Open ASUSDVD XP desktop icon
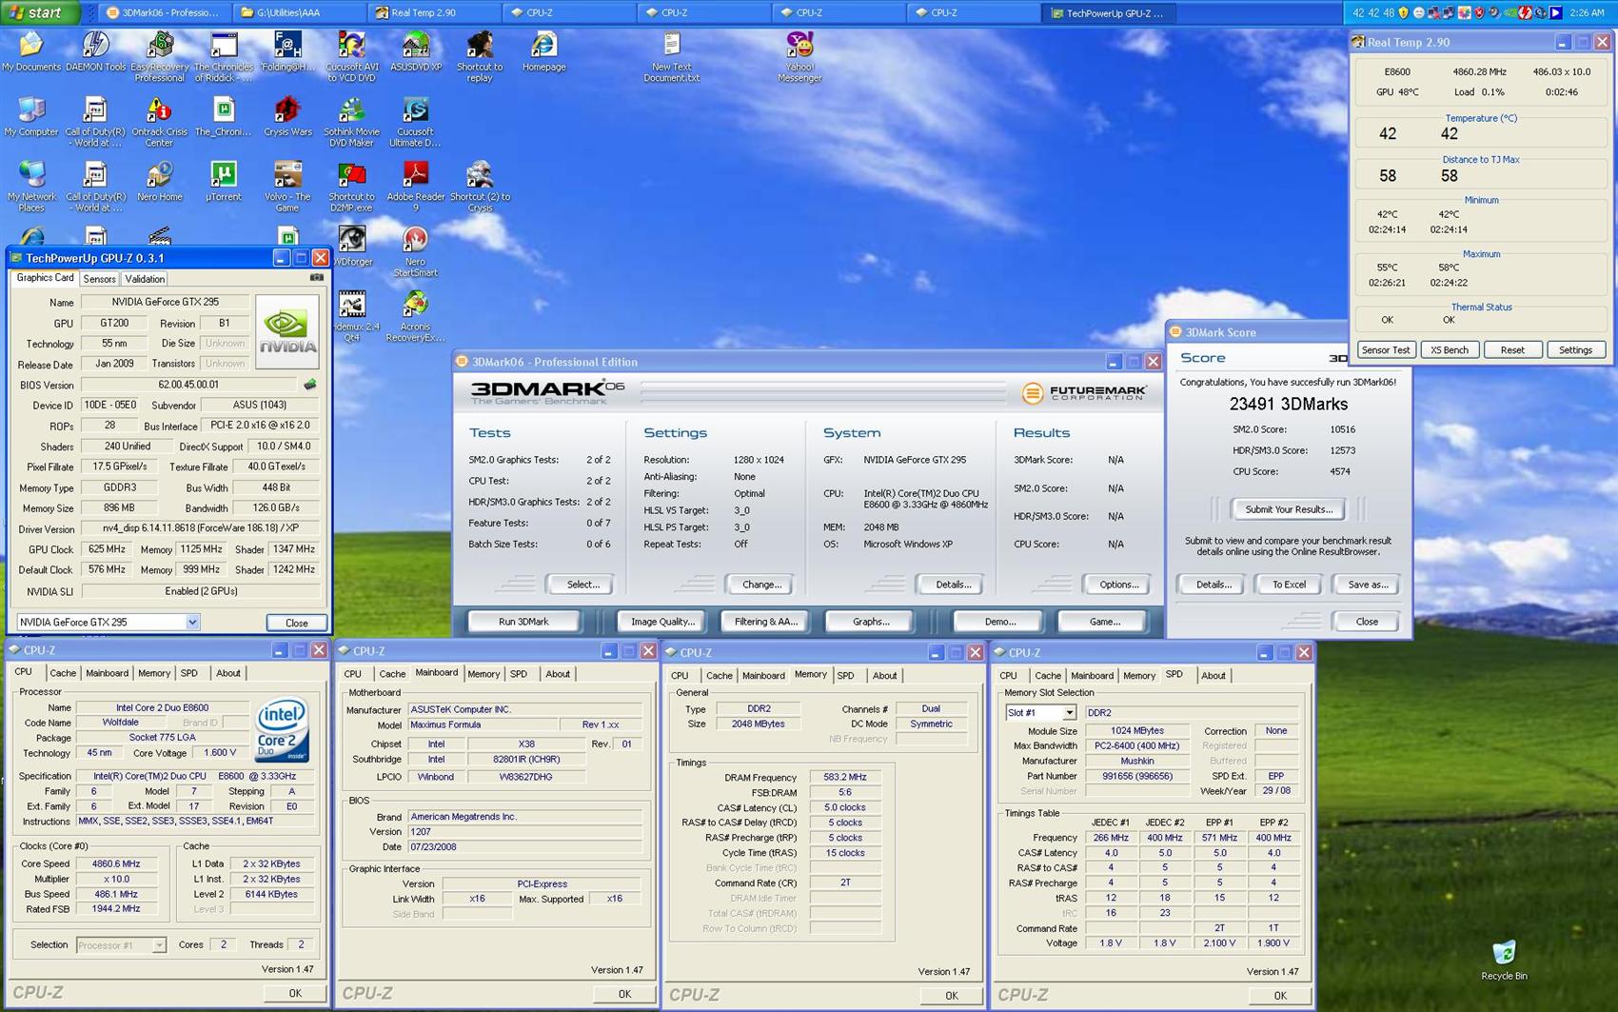The width and height of the screenshot is (1618, 1012). point(416,51)
